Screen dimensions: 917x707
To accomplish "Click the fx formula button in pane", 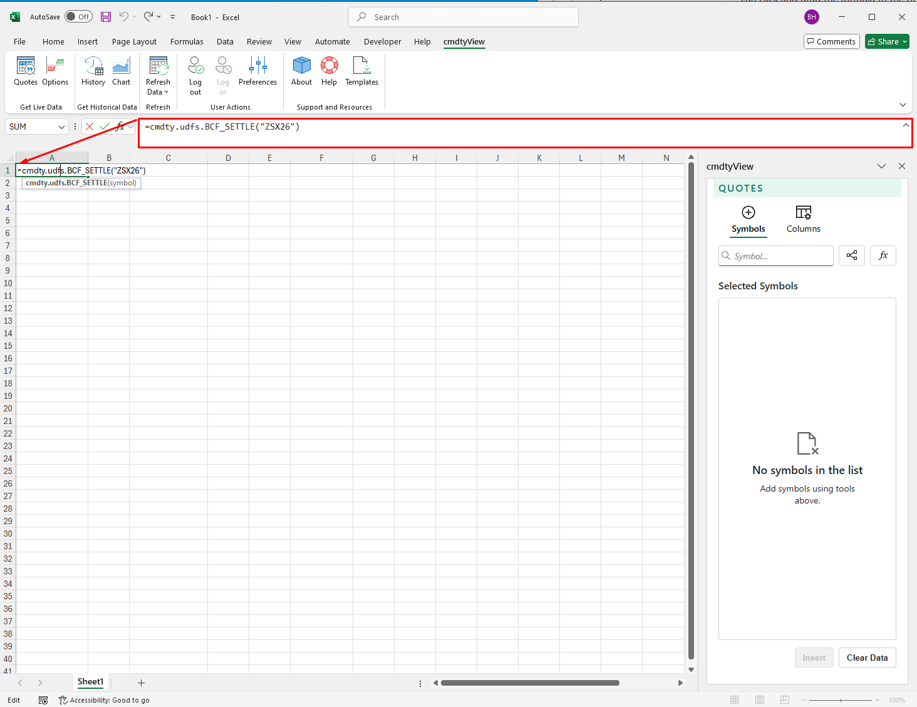I will coord(883,255).
